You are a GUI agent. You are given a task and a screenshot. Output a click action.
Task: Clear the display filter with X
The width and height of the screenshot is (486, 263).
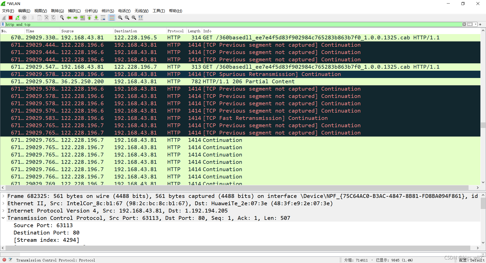coord(464,24)
